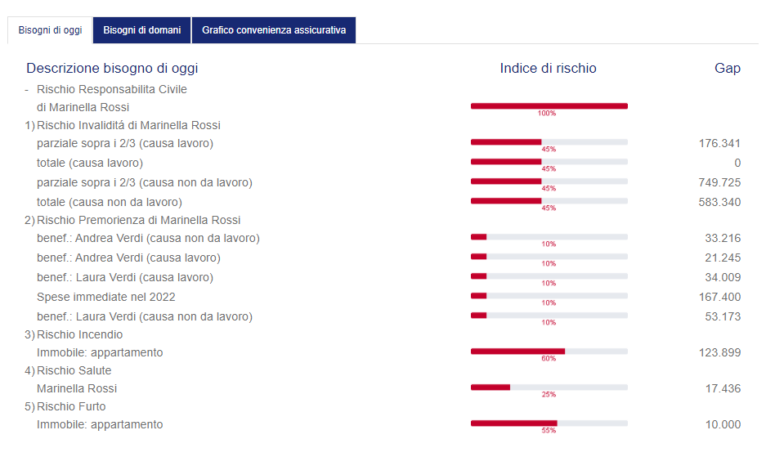Click the 55% Rischio Furto risk bar
Screen dimensions: 766x457
[549, 423]
